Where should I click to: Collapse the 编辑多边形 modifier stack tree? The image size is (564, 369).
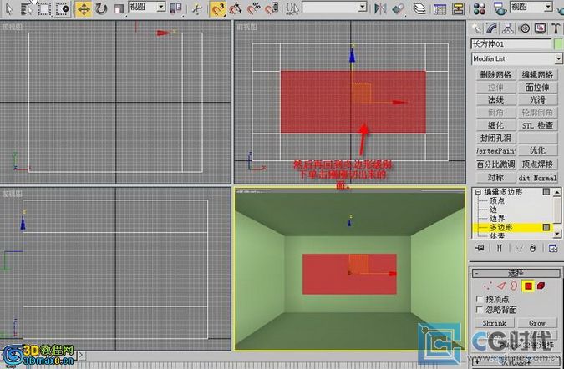click(478, 192)
